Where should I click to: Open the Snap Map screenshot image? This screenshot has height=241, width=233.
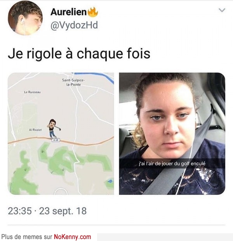tap(61, 133)
